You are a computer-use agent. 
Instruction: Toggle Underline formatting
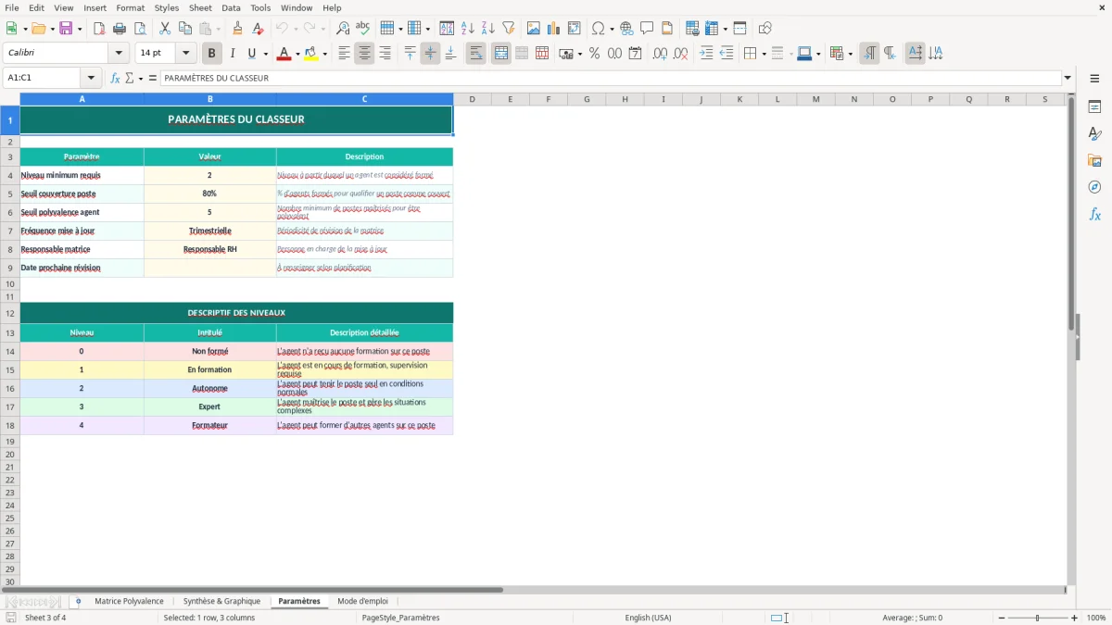(251, 54)
